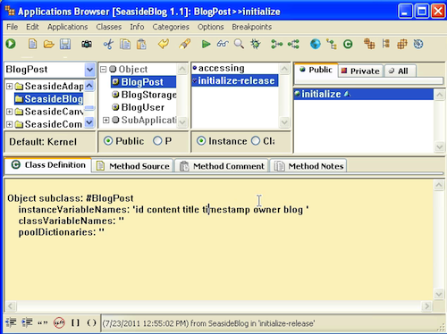The image size is (447, 334).
Task: Switch to the Private methods tab
Action: tap(360, 71)
